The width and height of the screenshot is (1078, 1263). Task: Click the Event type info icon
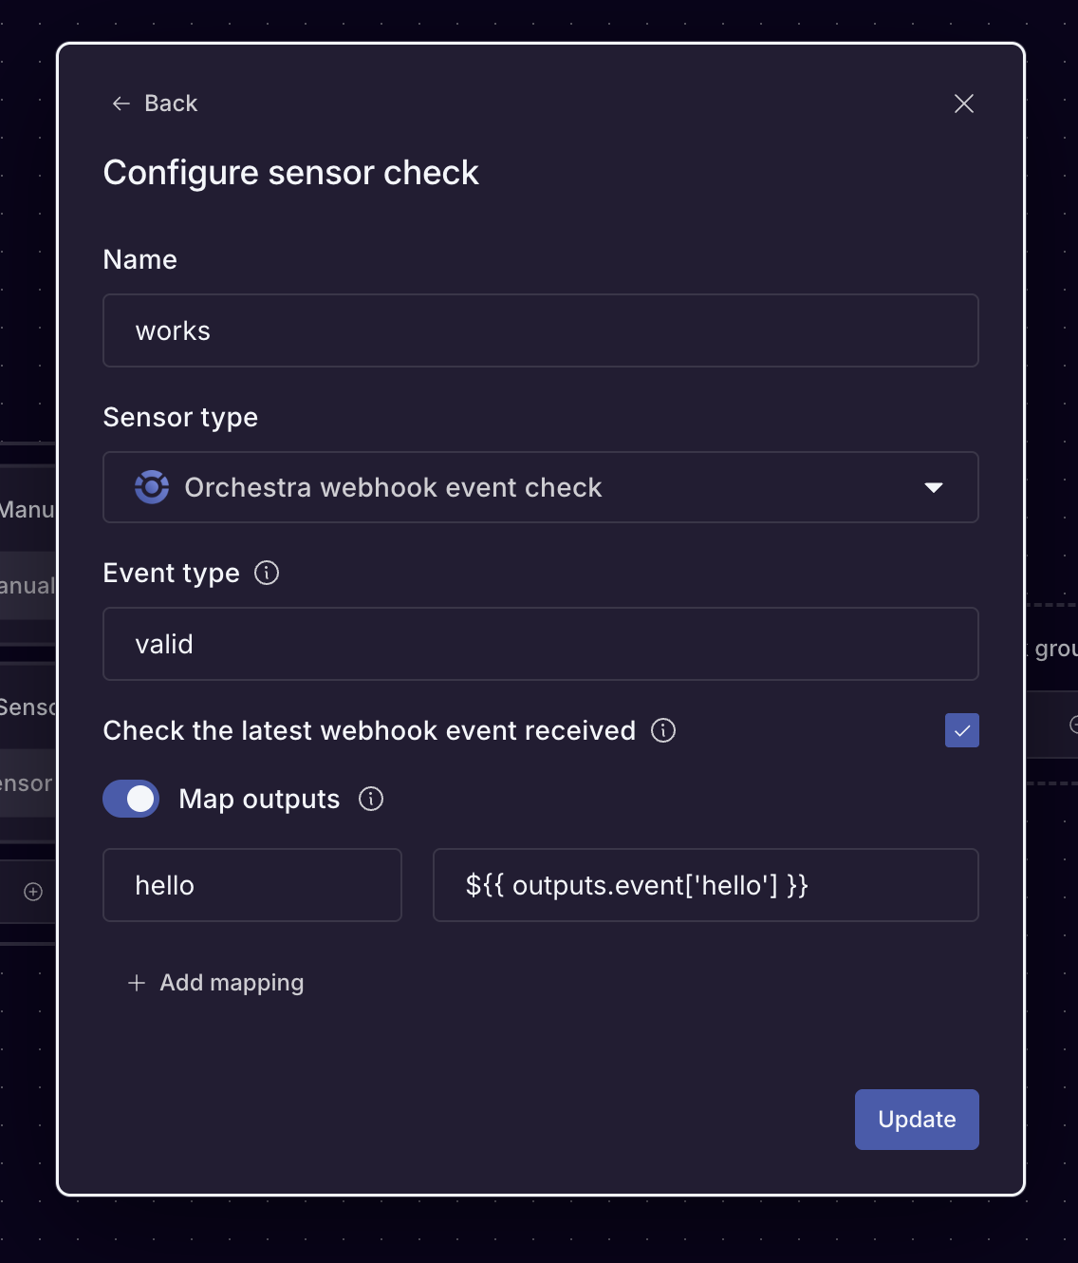(x=267, y=573)
